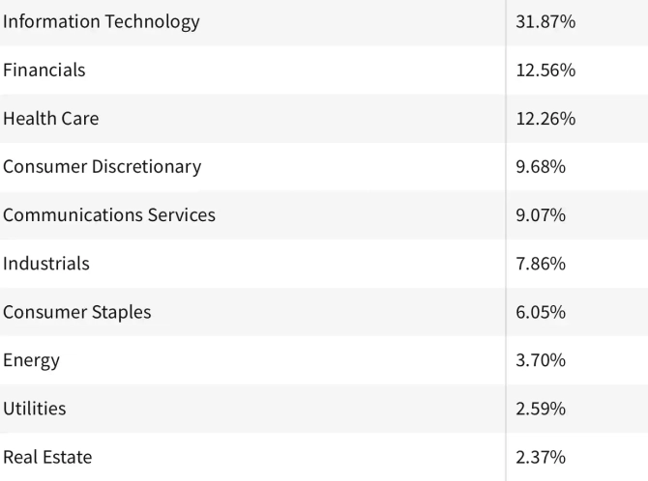Click the Health Care sector label
Screen dimensions: 648x481
51,118
